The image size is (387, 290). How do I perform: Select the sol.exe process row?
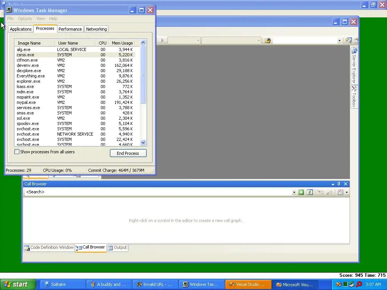pos(75,118)
